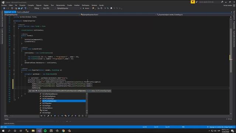Collapse the Exportar method region
Screen dimensions: 236x133
click(x=14, y=70)
